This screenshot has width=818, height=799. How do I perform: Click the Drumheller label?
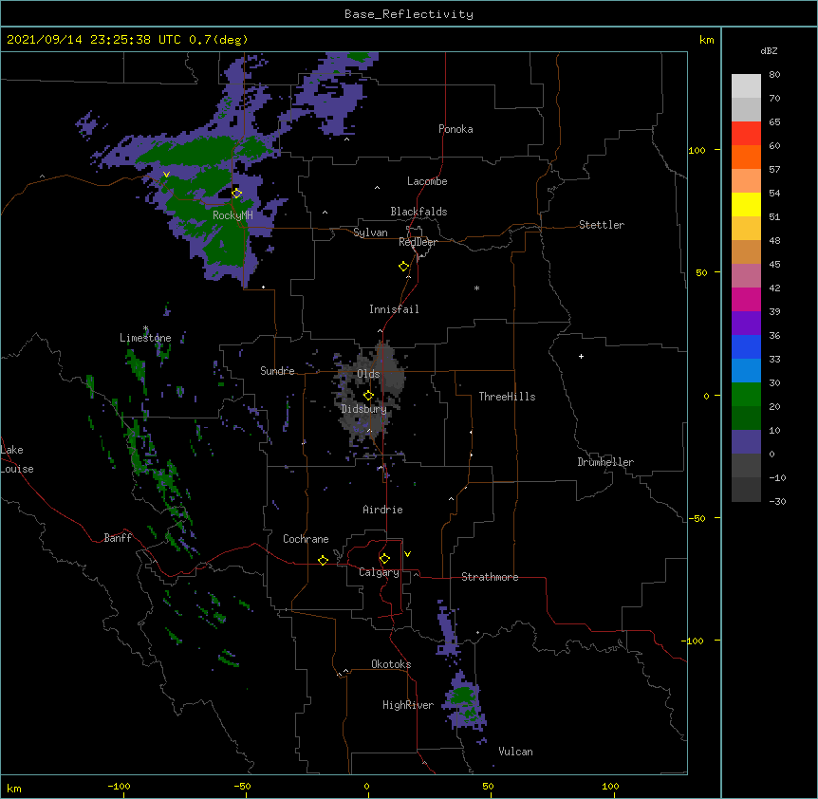tap(605, 462)
